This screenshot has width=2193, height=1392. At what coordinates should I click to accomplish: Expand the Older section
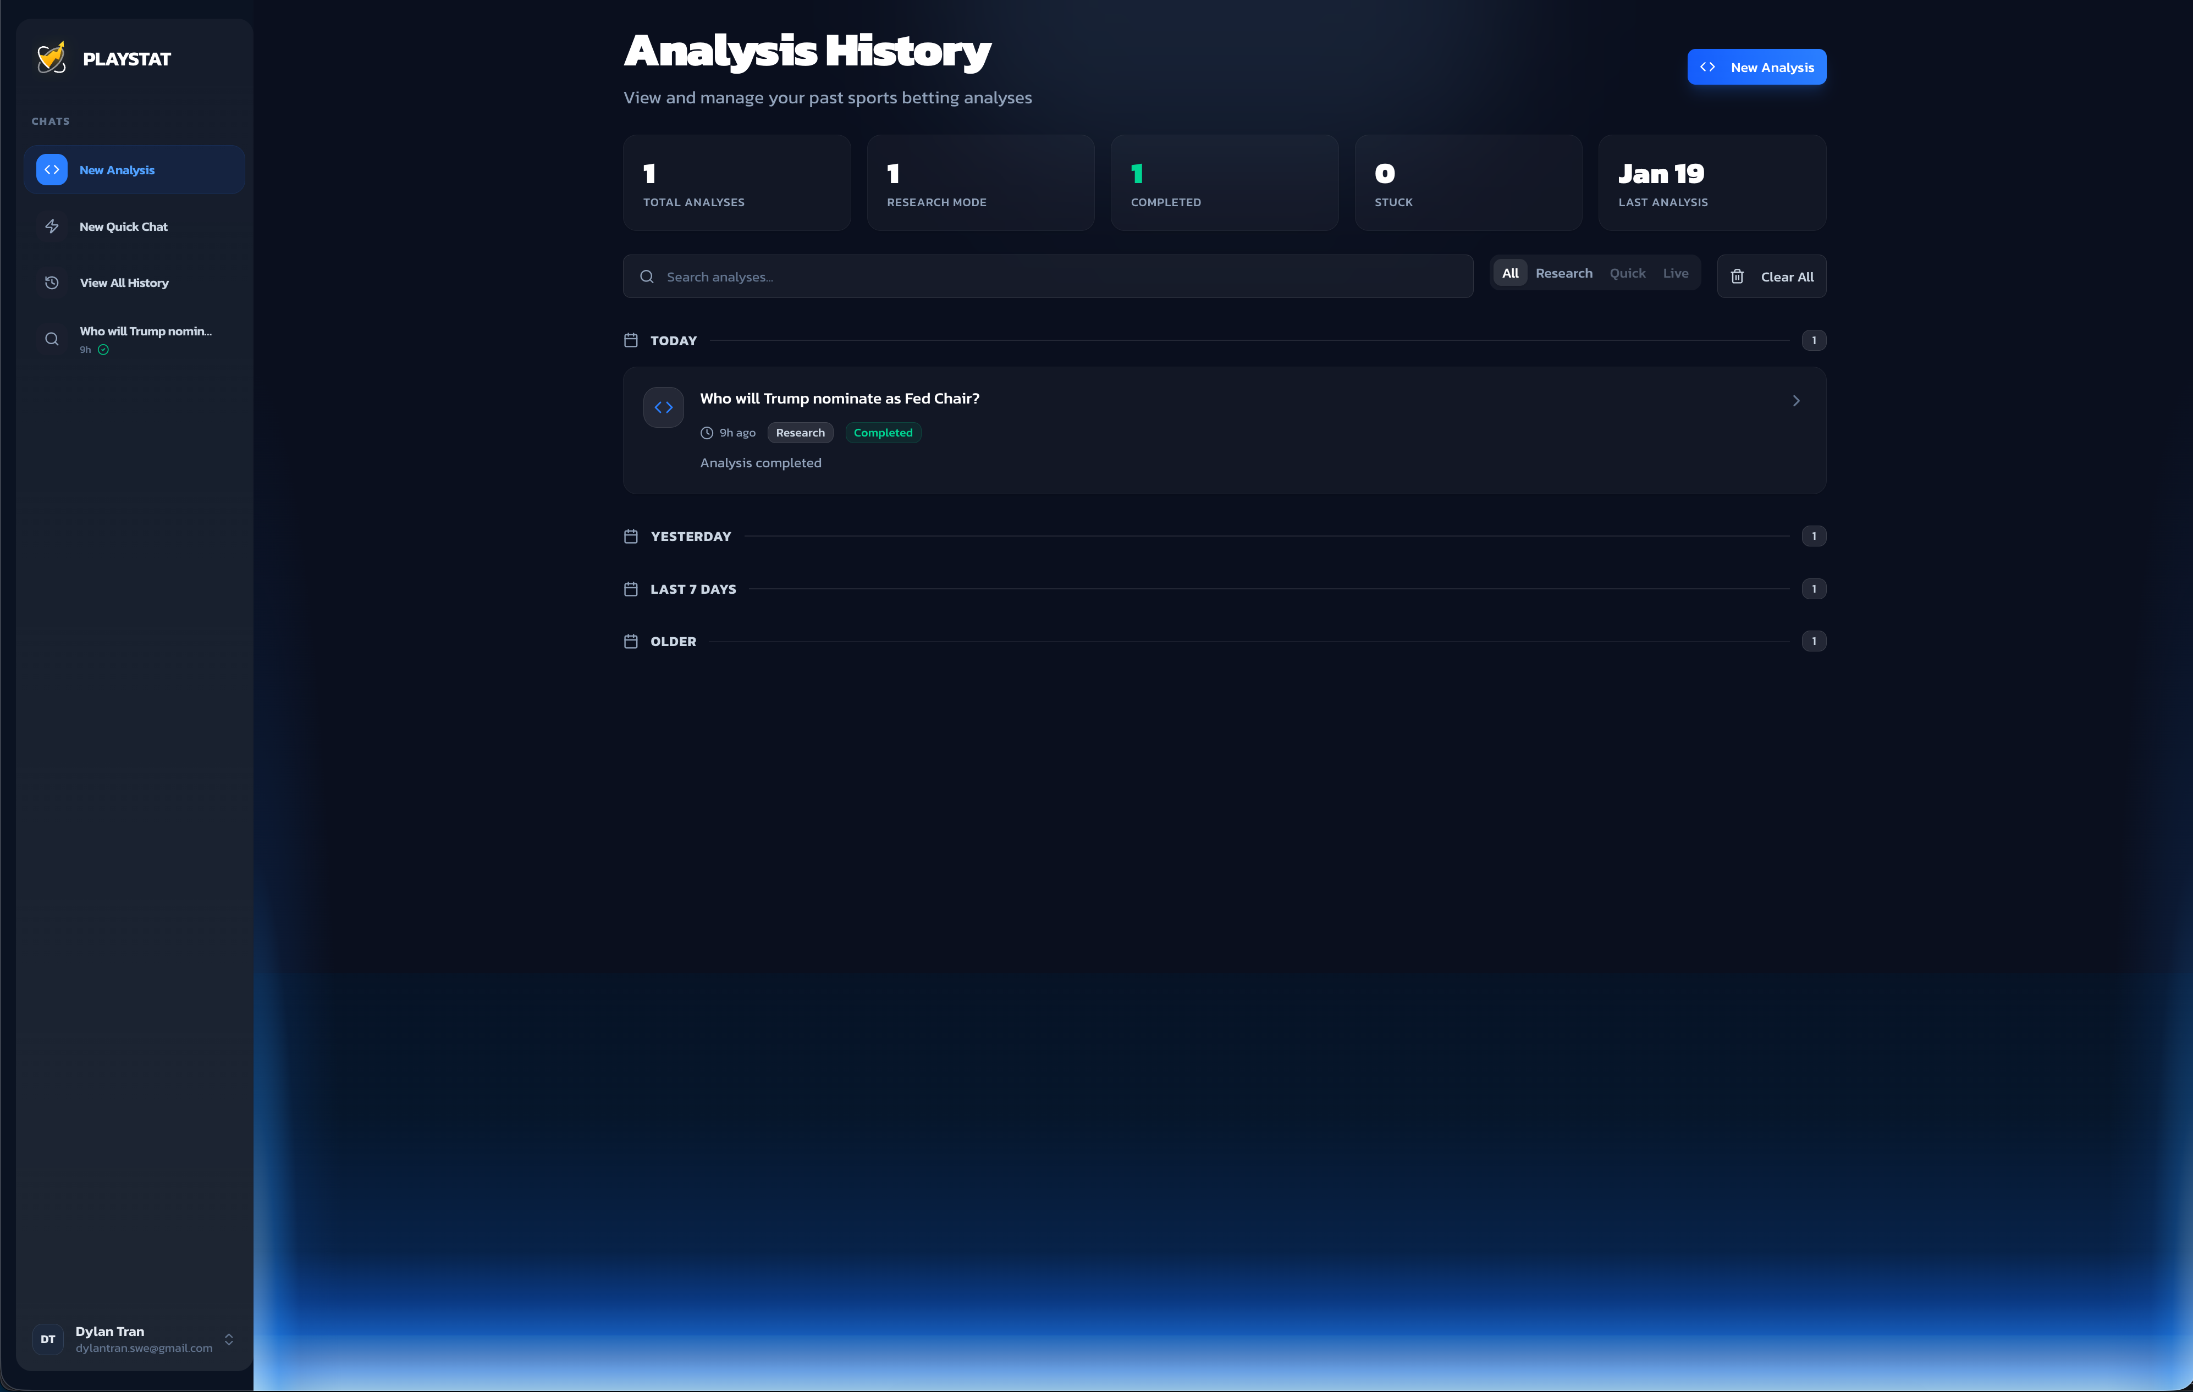[x=1224, y=641]
